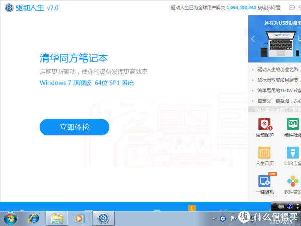Open the USB device laptop banner

click(x=275, y=39)
